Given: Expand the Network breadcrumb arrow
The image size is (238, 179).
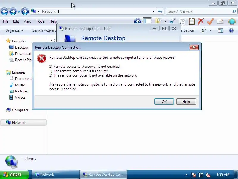Looking at the screenshot, I should point(59,11).
